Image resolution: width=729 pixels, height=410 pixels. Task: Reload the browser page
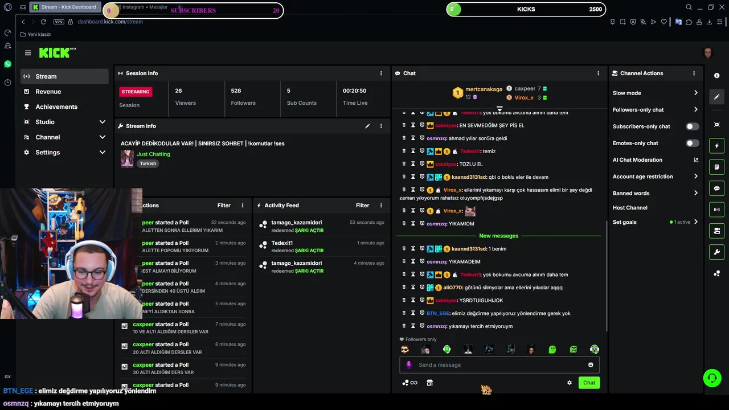pos(43,22)
